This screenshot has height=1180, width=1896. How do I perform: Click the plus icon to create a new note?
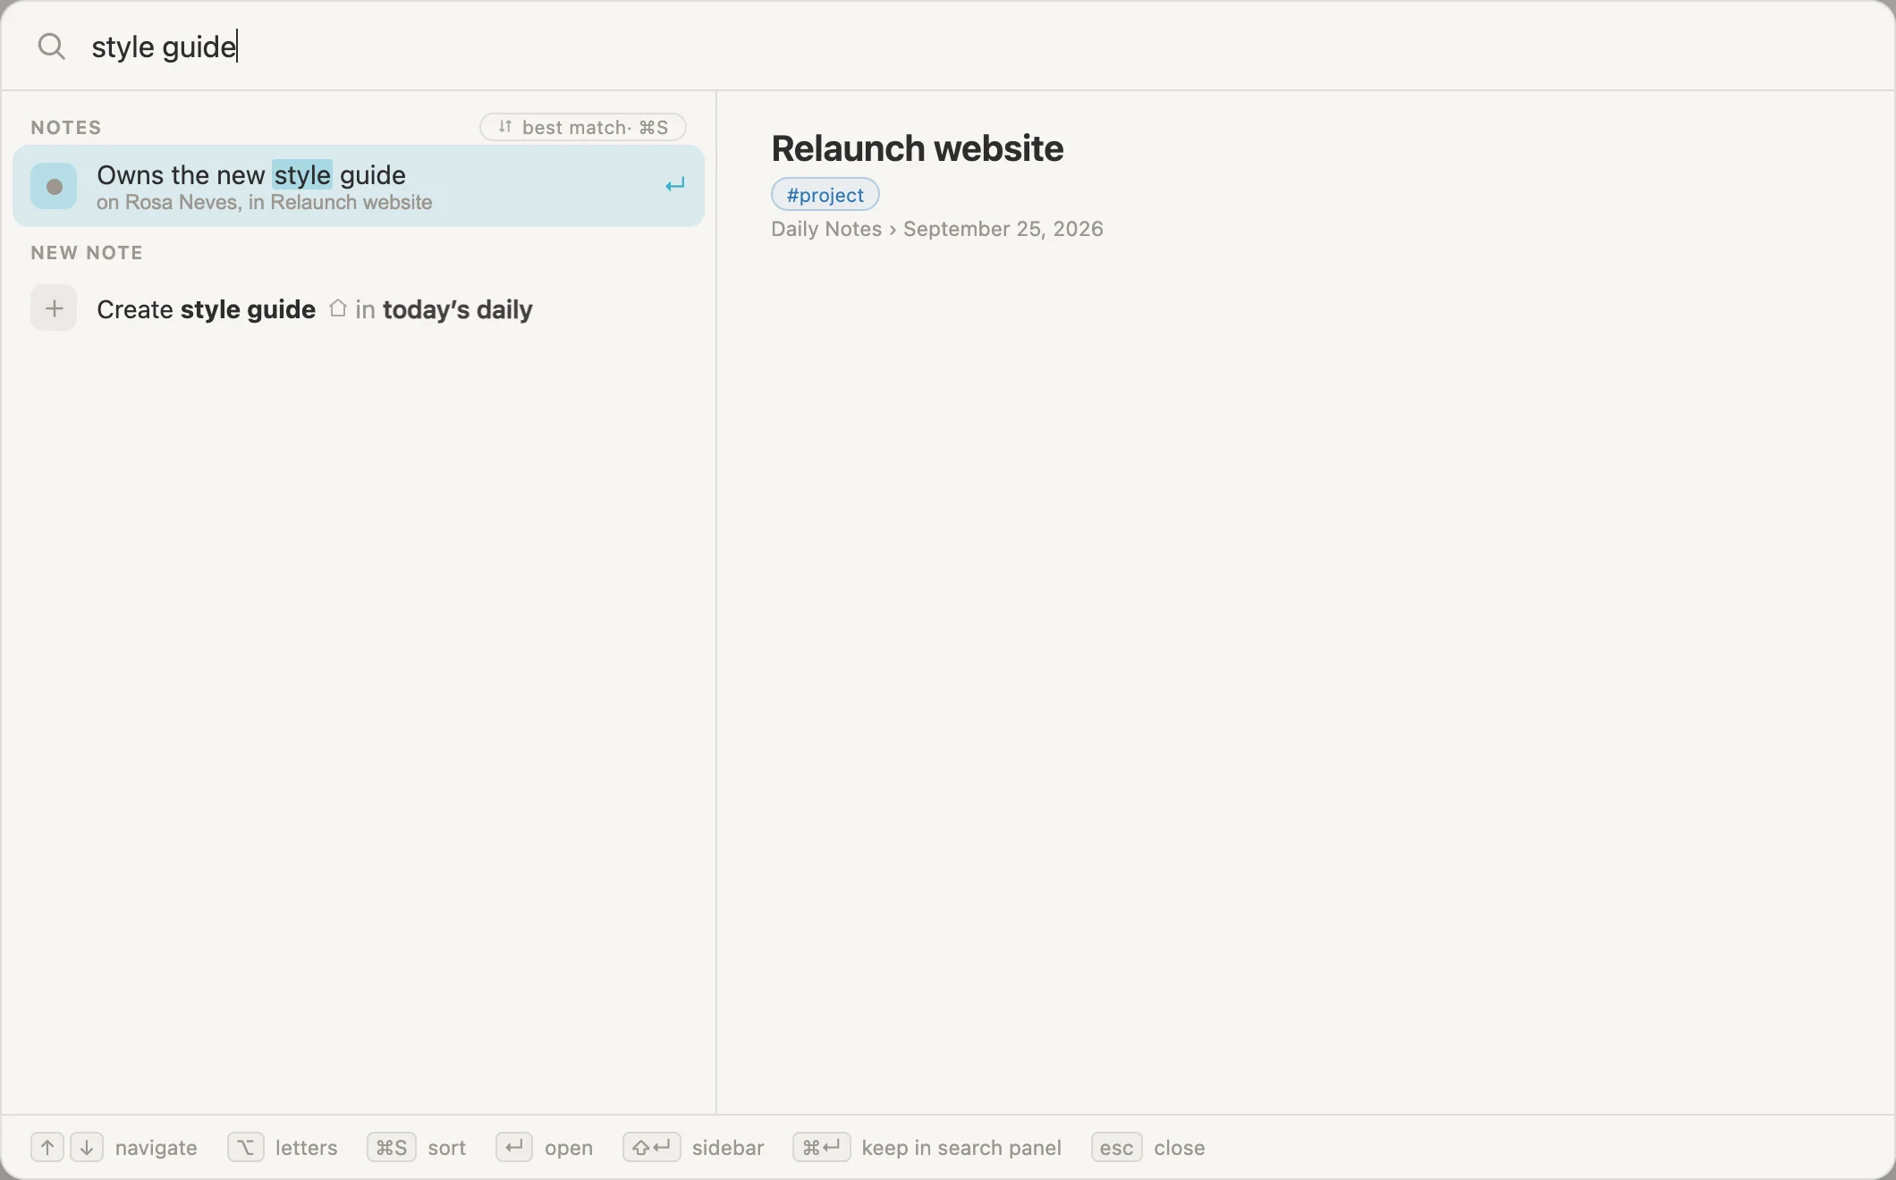pos(54,308)
